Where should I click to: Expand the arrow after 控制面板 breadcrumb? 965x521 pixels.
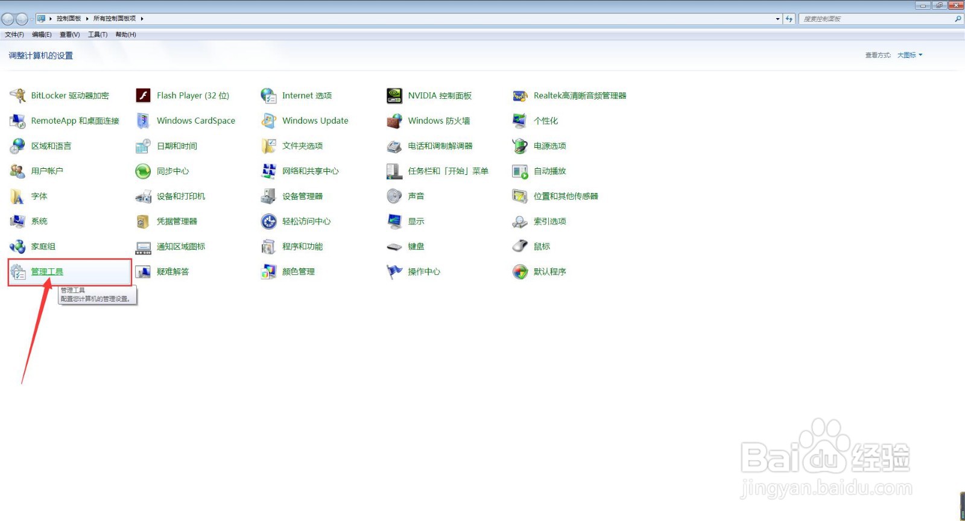[x=87, y=19]
